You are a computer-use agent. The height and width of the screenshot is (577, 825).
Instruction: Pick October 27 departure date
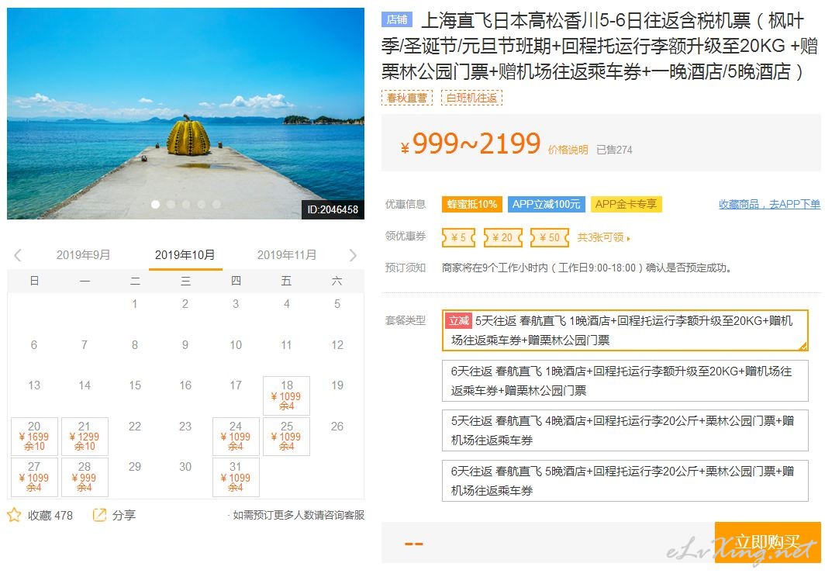[34, 477]
